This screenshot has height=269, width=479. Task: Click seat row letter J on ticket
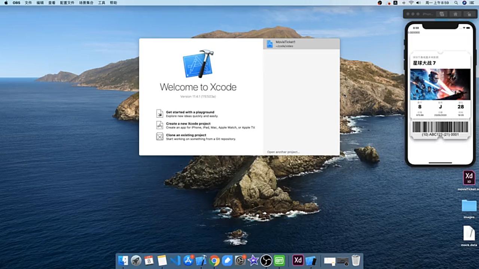(x=440, y=107)
